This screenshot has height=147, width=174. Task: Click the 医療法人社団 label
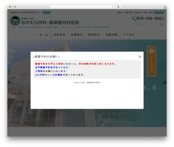click(28, 18)
